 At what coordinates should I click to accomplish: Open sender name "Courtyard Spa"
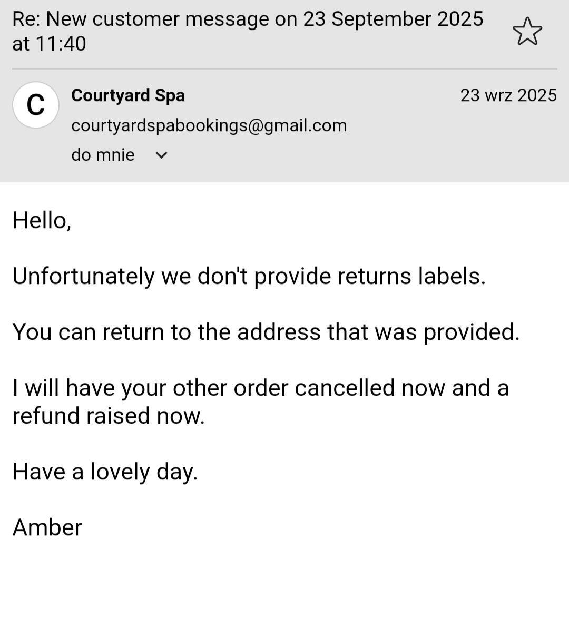pyautogui.click(x=128, y=95)
